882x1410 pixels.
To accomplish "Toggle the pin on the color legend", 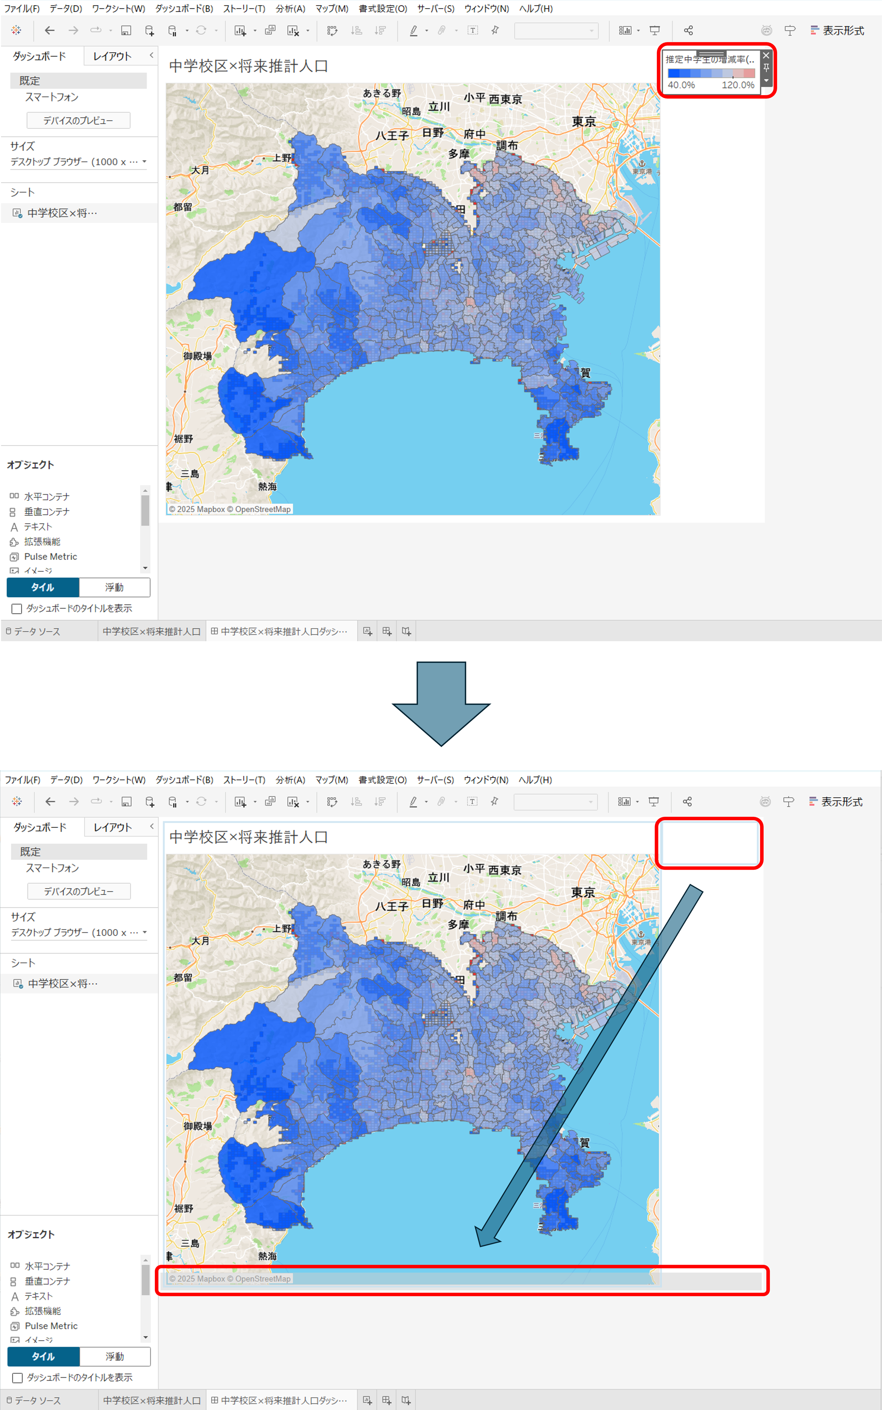I will point(766,68).
